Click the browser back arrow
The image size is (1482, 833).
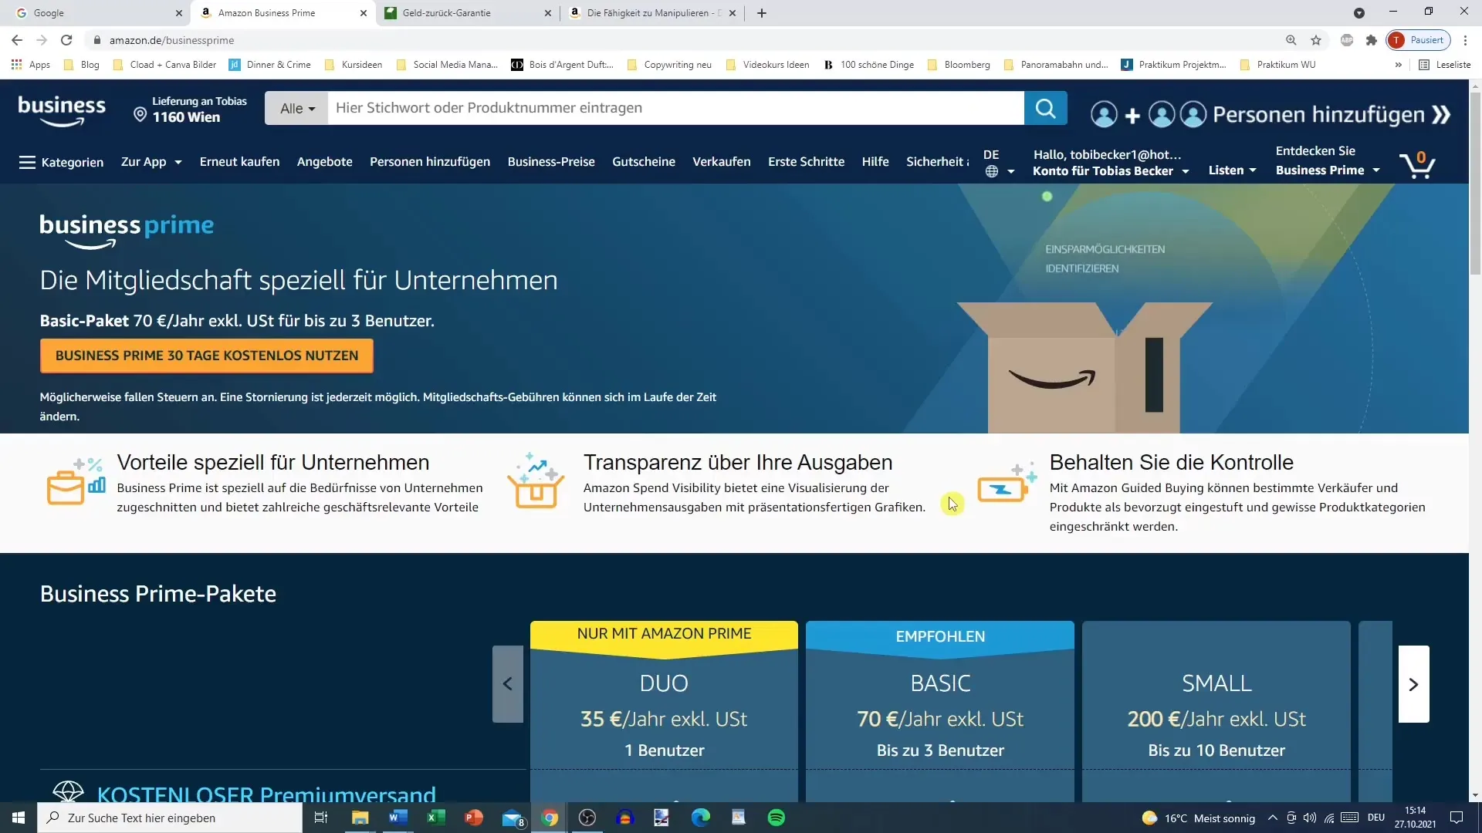coord(17,40)
